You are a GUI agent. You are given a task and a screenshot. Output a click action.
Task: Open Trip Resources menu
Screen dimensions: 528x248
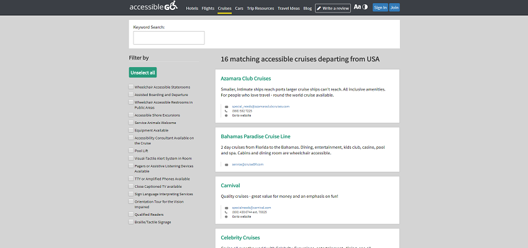[260, 9]
